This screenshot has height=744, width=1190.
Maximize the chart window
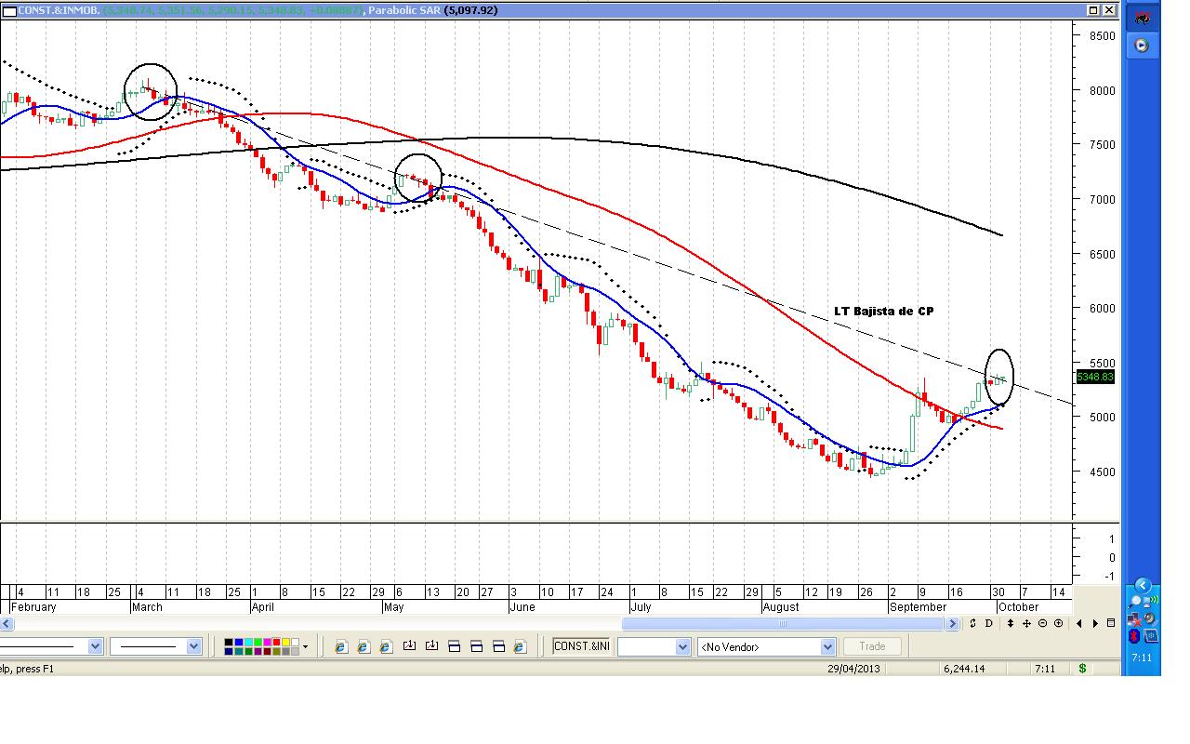(x=1093, y=10)
